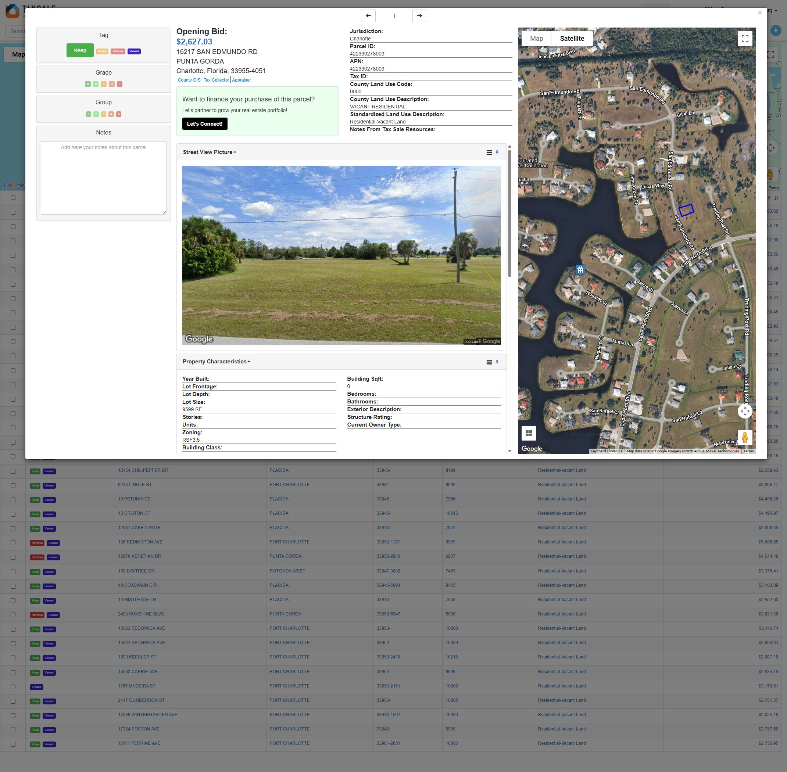787x772 pixels.
Task: Open Property Characteristics panel hamburger menu
Action: pyautogui.click(x=489, y=362)
